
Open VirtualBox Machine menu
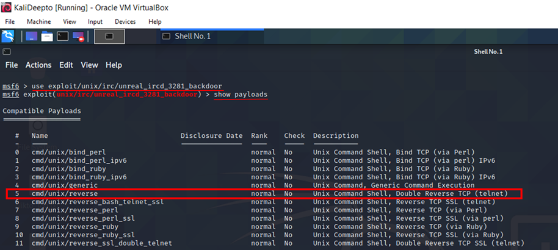[x=39, y=22]
